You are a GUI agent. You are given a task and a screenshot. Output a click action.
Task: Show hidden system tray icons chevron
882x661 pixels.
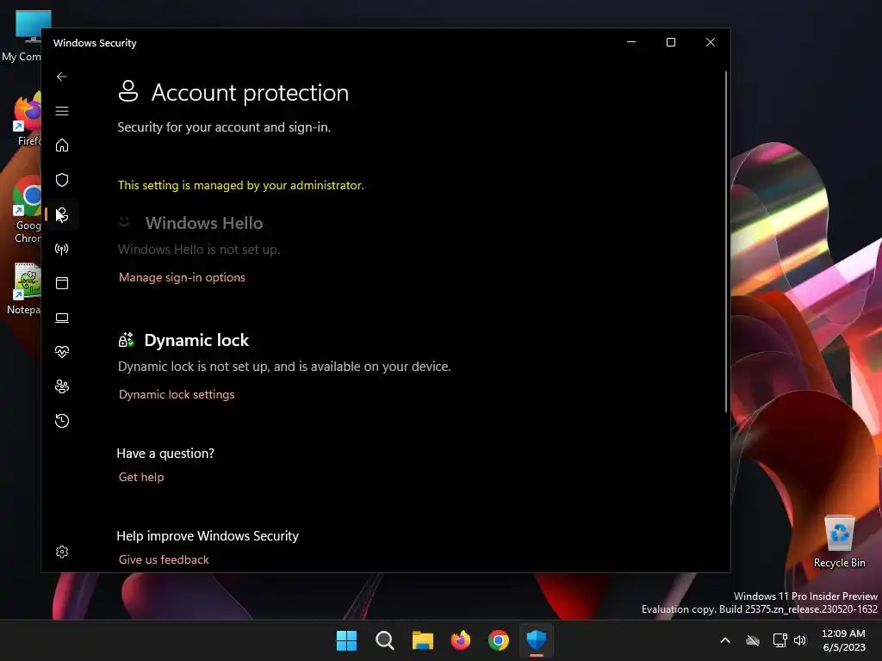pyautogui.click(x=725, y=640)
